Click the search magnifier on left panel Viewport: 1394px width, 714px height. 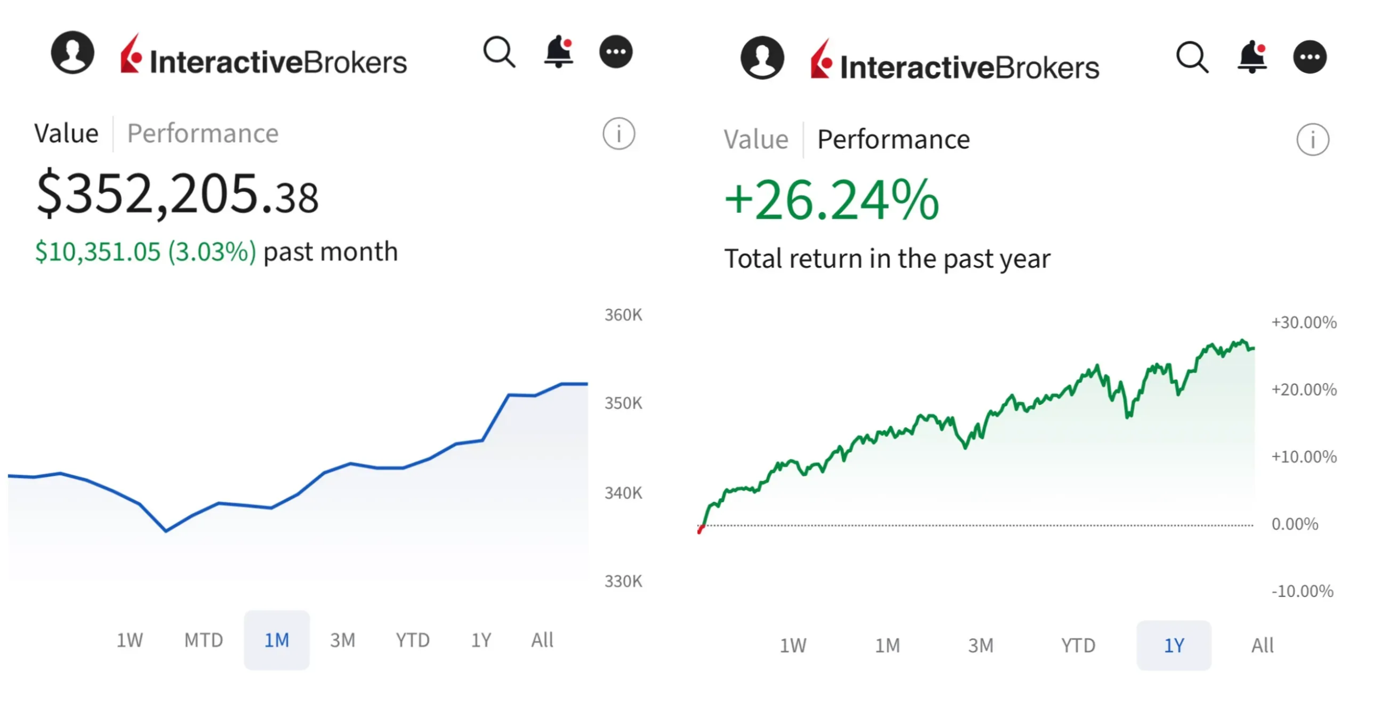point(499,52)
